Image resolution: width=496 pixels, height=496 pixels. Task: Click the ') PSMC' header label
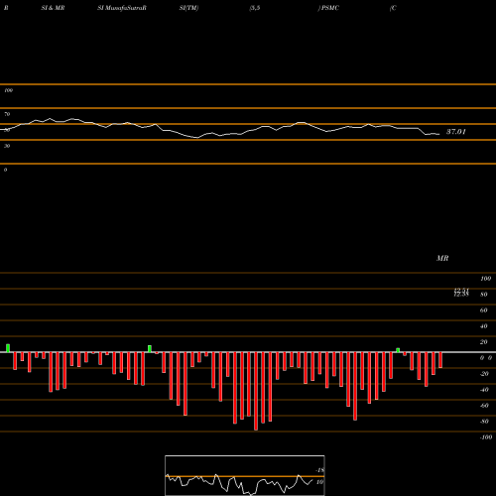[x=328, y=8]
